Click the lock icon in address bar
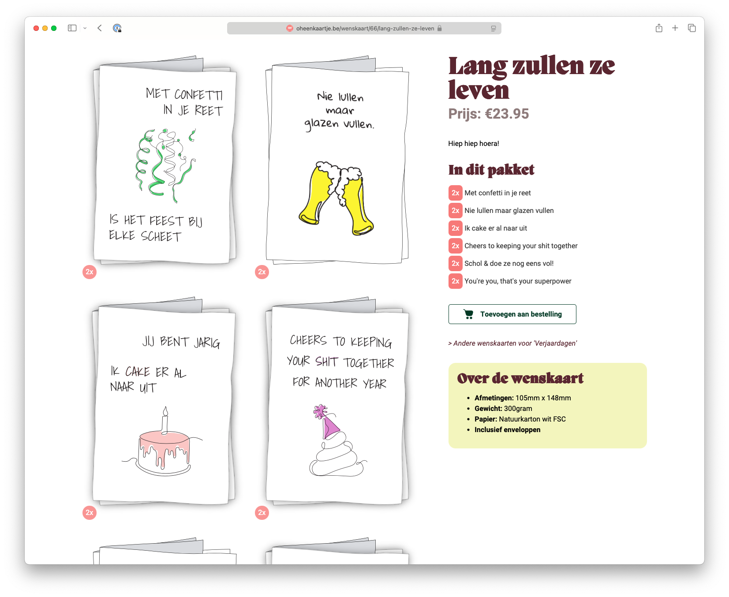729x597 pixels. click(x=440, y=29)
